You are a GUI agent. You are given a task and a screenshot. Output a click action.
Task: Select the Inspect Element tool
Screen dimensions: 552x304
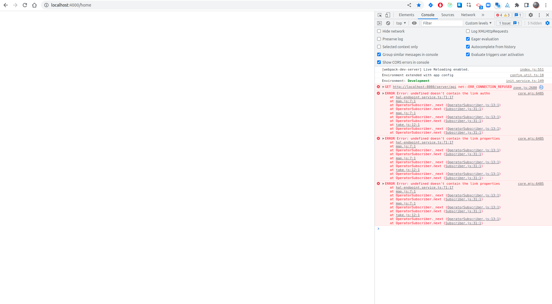click(380, 15)
